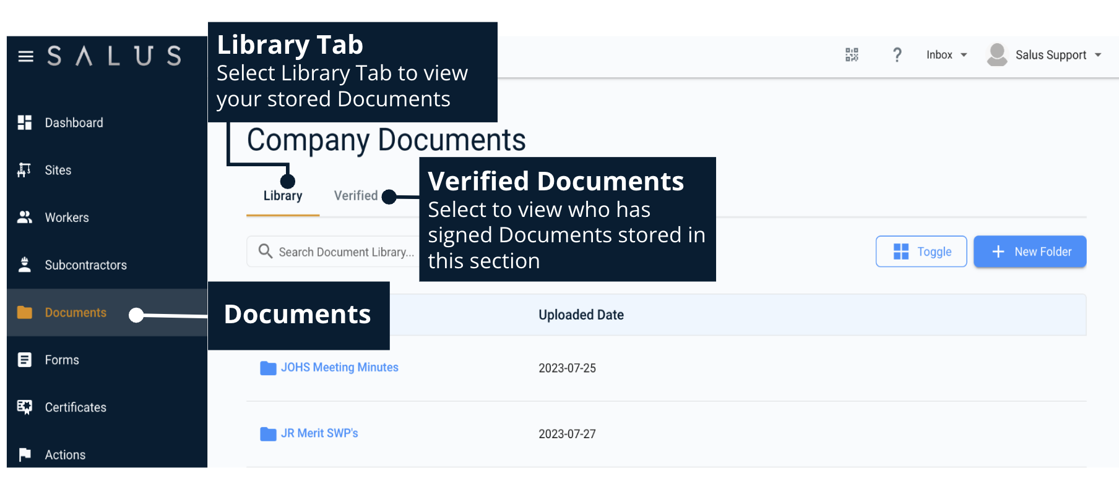Open Subcontractors page

point(85,265)
